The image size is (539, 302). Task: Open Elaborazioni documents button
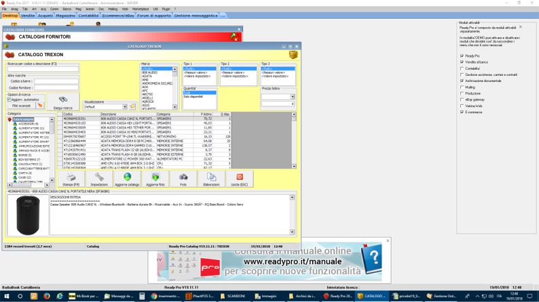211,179
